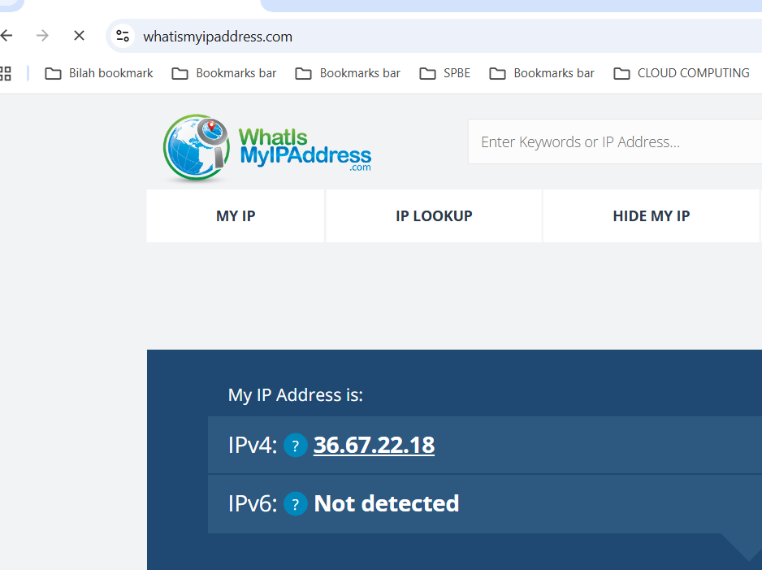Expand the Bilah bookmark folder

tap(99, 73)
